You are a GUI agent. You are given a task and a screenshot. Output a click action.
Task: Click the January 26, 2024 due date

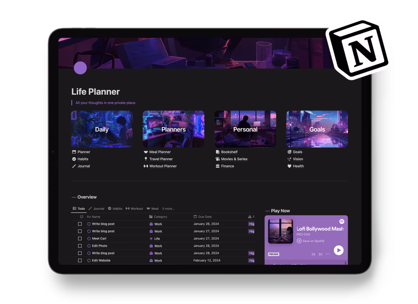pos(206,224)
